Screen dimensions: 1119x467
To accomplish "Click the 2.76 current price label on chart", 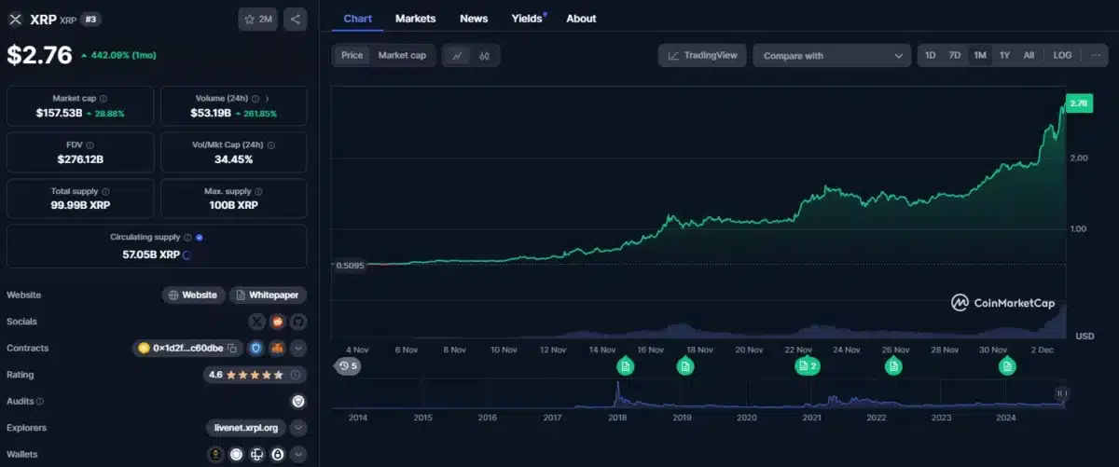I will tap(1079, 103).
